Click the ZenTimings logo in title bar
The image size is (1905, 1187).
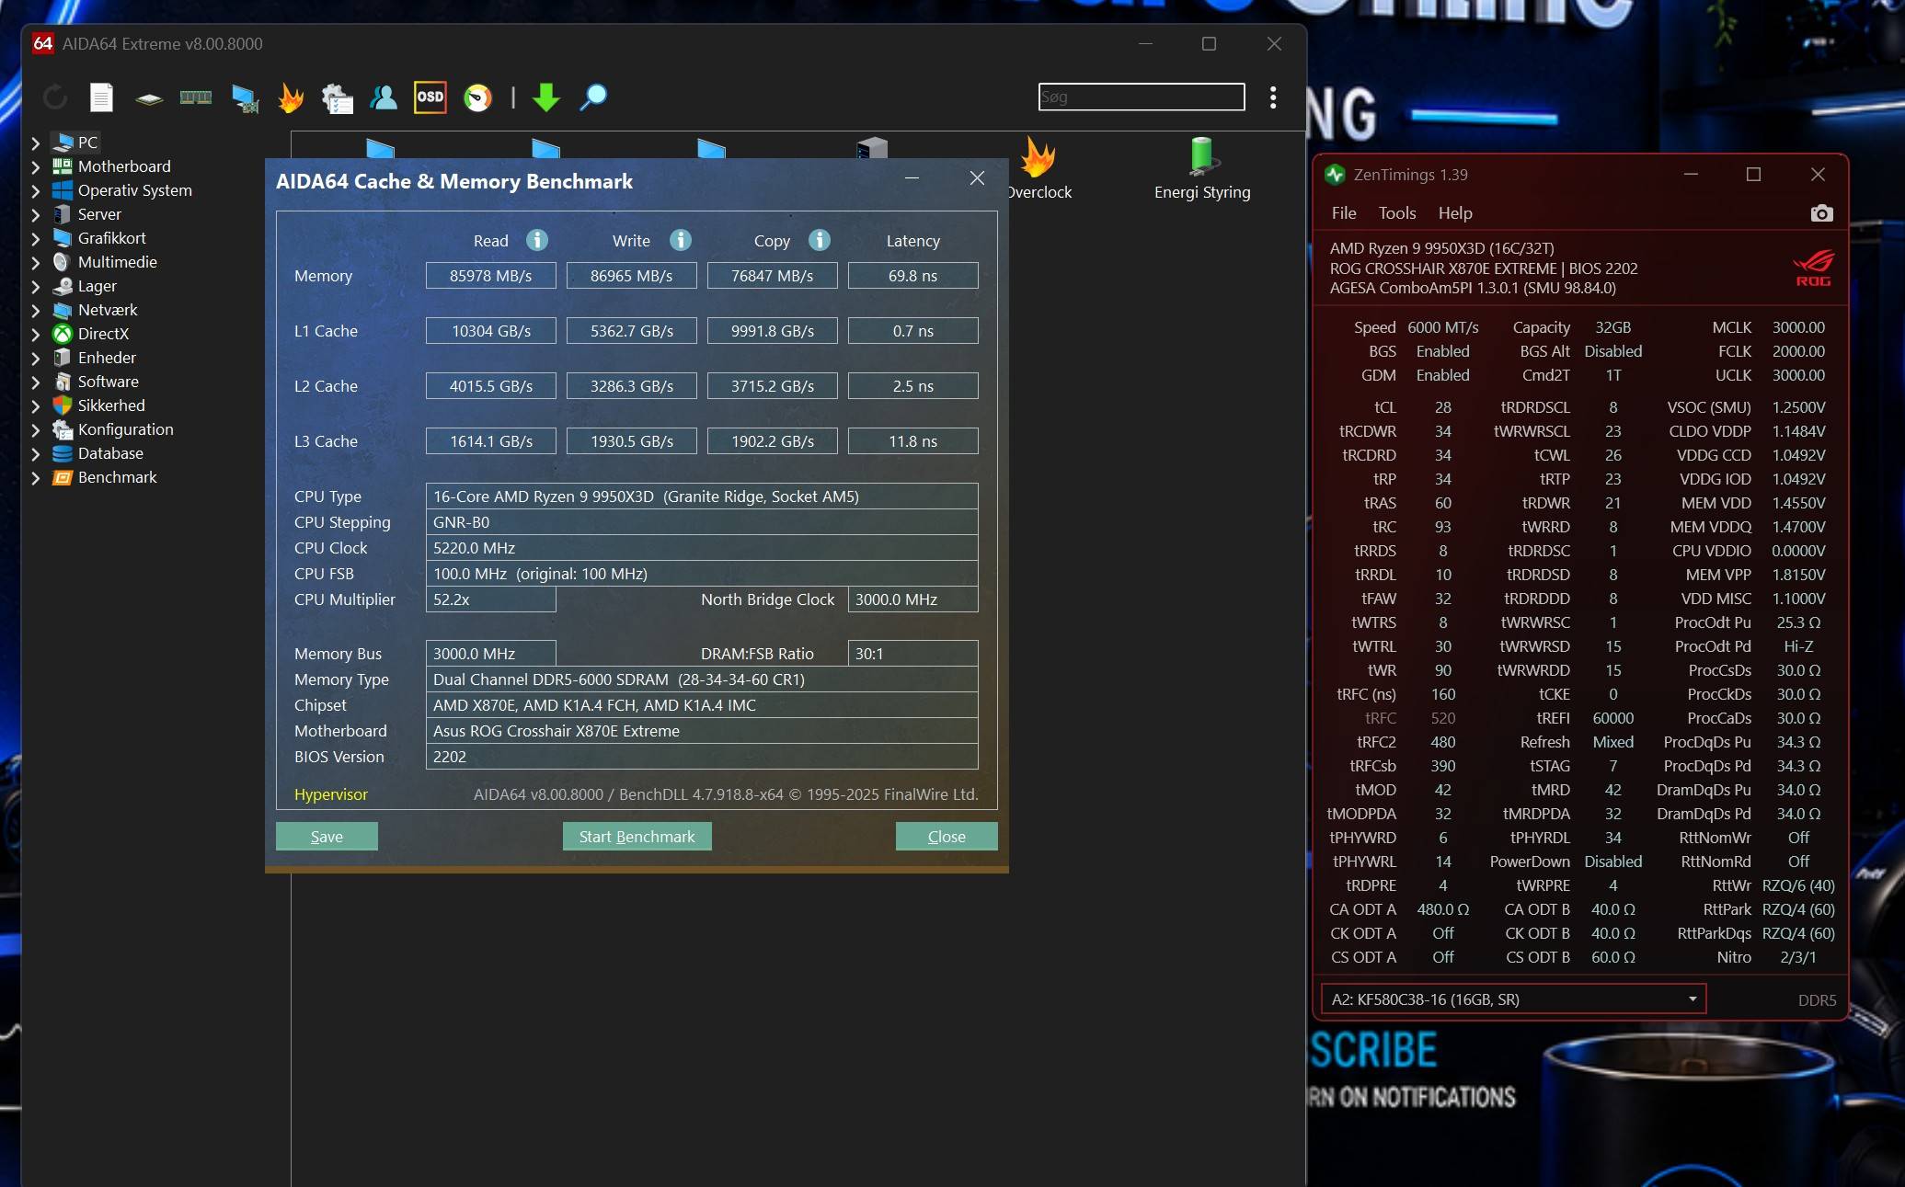[1335, 175]
